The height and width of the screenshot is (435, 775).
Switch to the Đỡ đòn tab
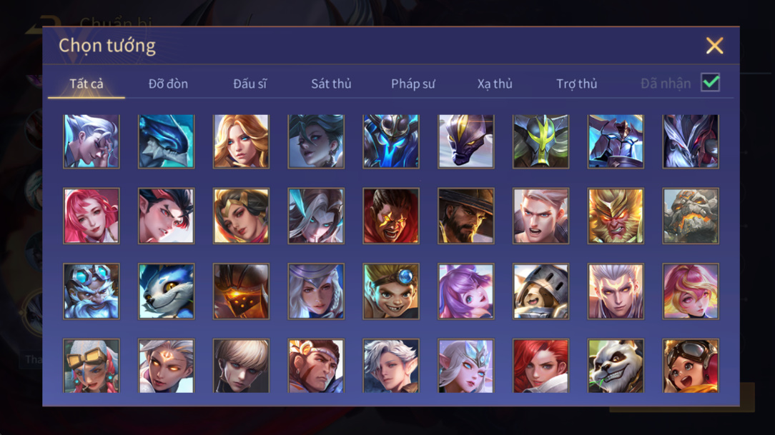(x=168, y=84)
